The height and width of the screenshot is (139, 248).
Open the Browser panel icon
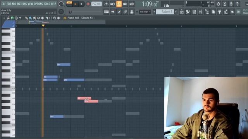click(207, 12)
